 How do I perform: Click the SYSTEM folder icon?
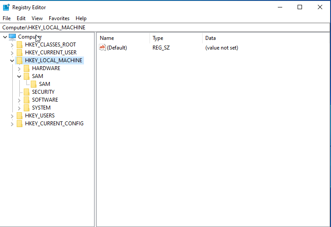click(x=27, y=108)
